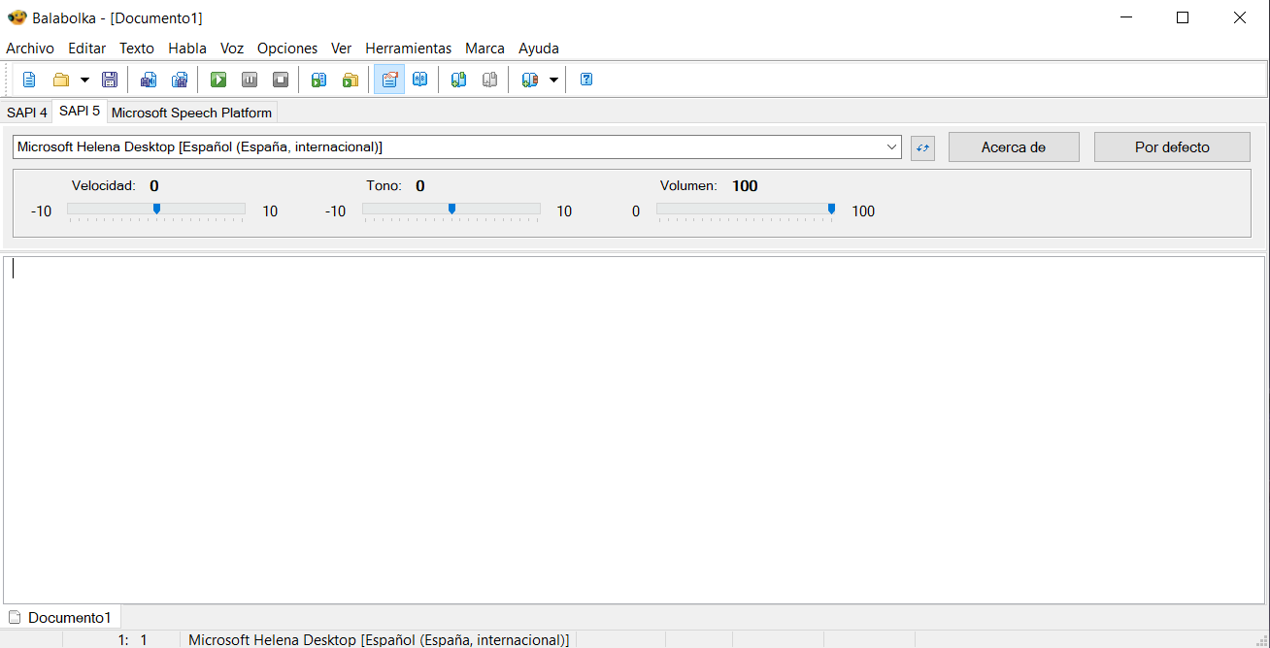This screenshot has height=648, width=1270.
Task: Click the Tono slider thumb
Action: coord(451,209)
